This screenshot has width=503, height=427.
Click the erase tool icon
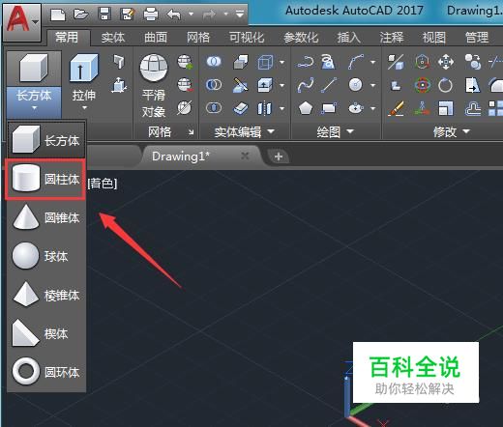[x=396, y=108]
